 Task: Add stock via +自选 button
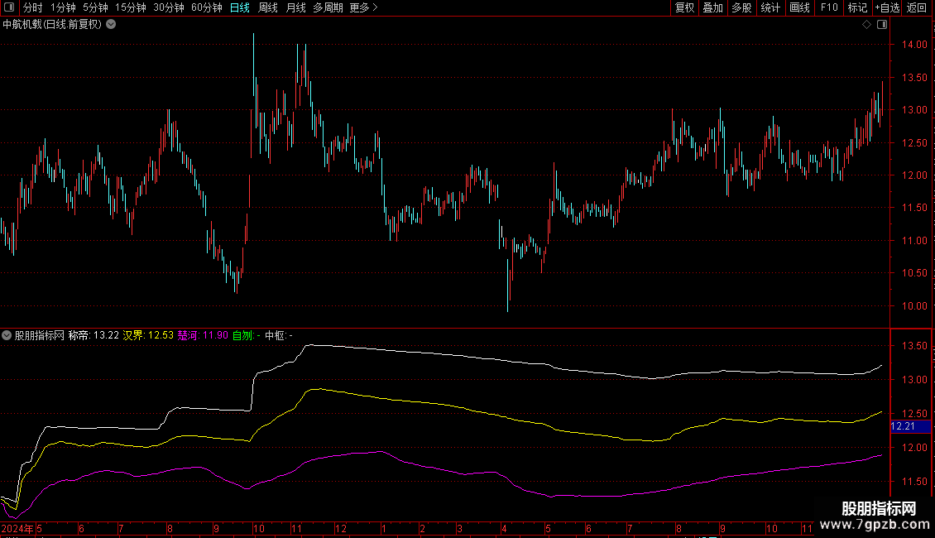[x=887, y=7]
